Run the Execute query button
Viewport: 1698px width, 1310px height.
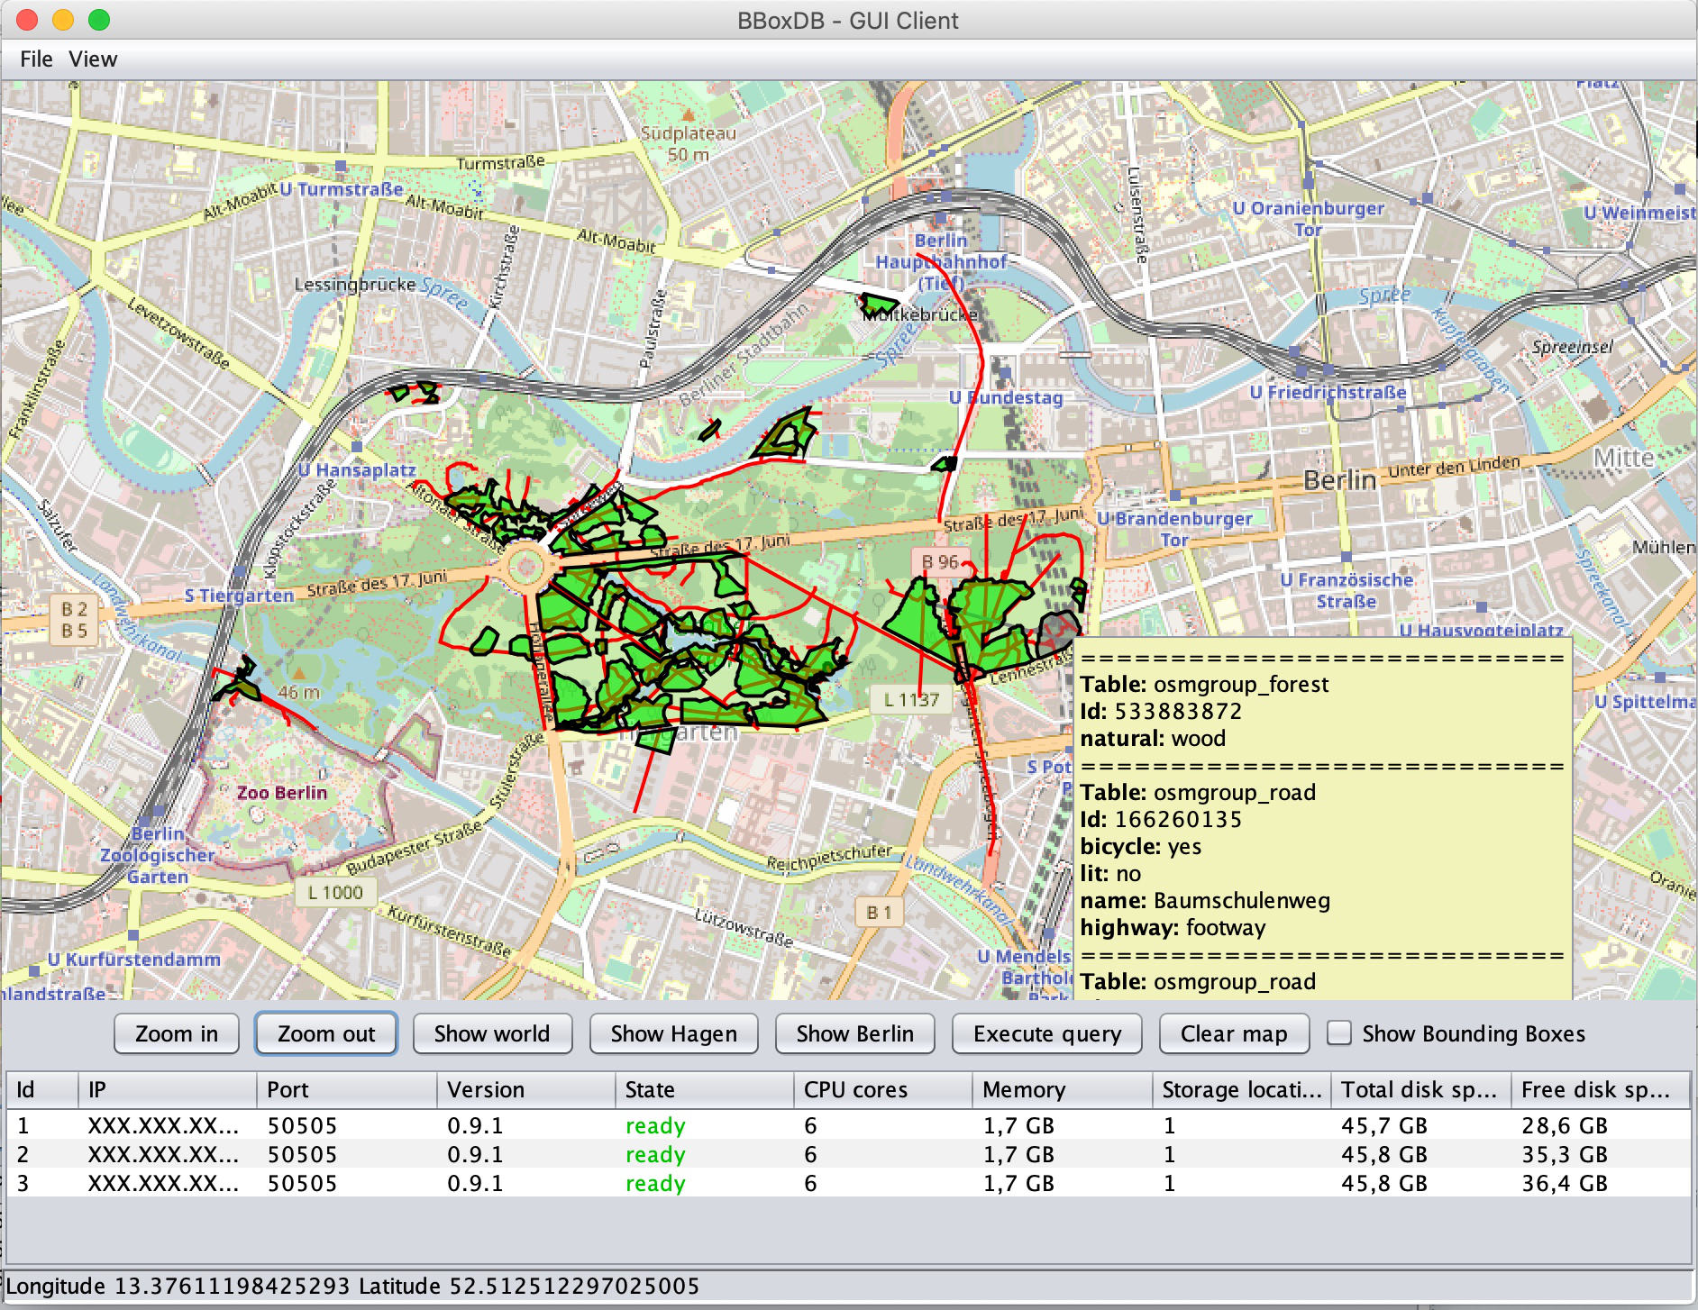point(1046,1033)
